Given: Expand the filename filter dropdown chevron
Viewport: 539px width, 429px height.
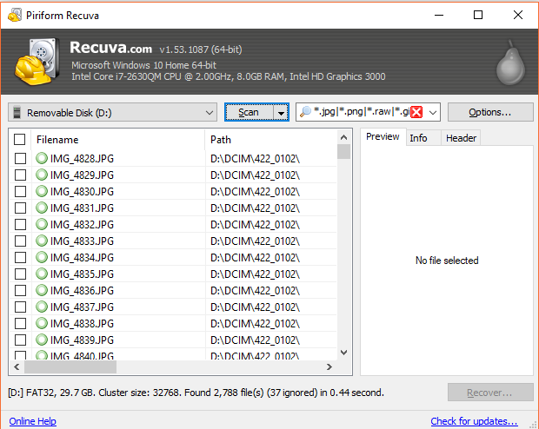Looking at the screenshot, I should pos(433,112).
